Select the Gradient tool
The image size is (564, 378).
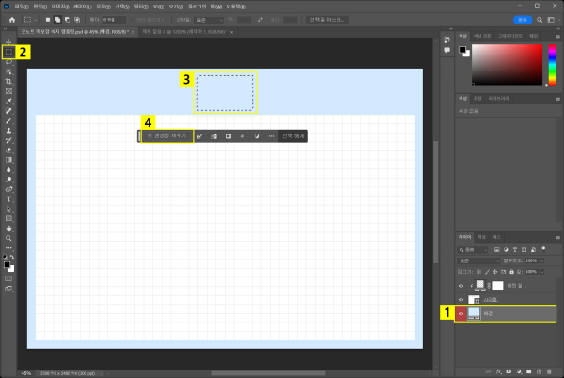click(x=8, y=160)
